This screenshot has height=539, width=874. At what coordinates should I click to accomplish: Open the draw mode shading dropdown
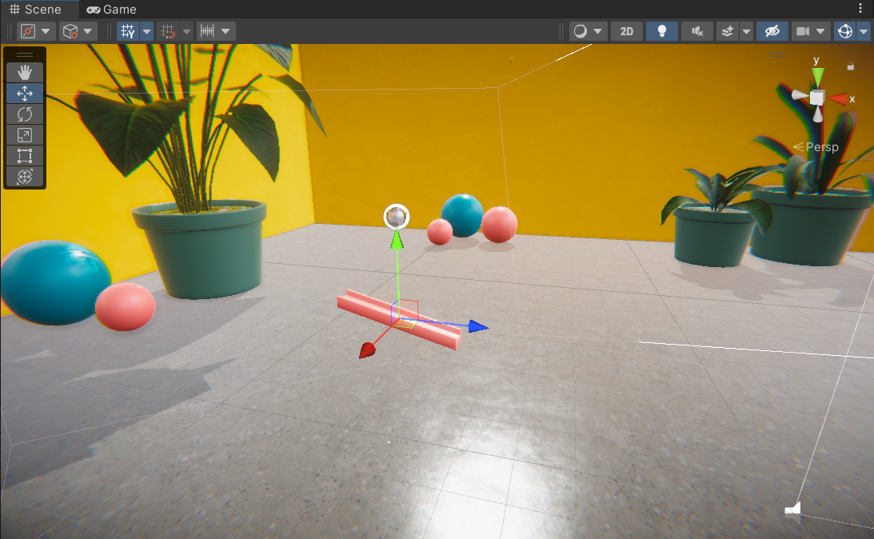click(589, 31)
